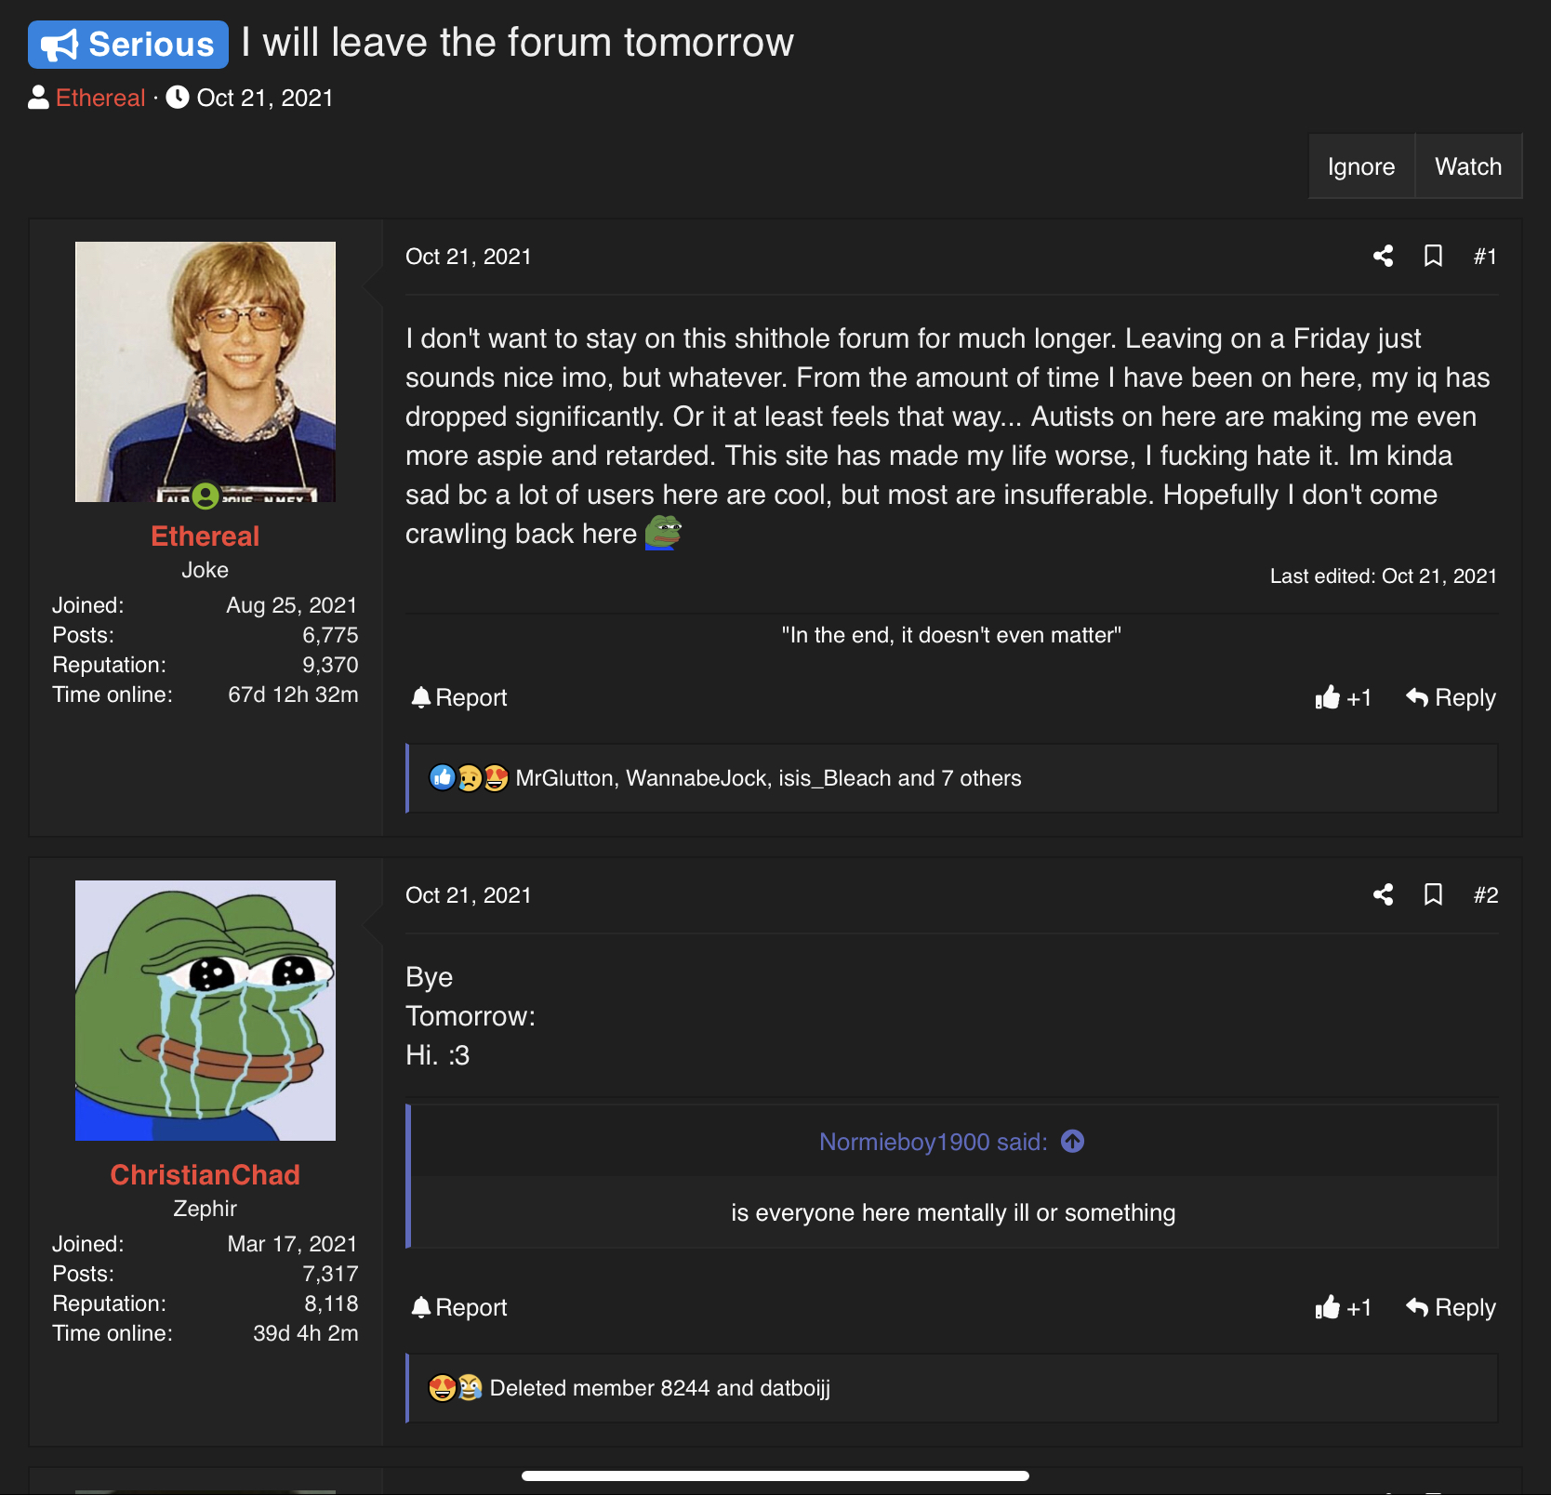Open Ethereal's avatar image
The image size is (1551, 1495).
click(205, 372)
